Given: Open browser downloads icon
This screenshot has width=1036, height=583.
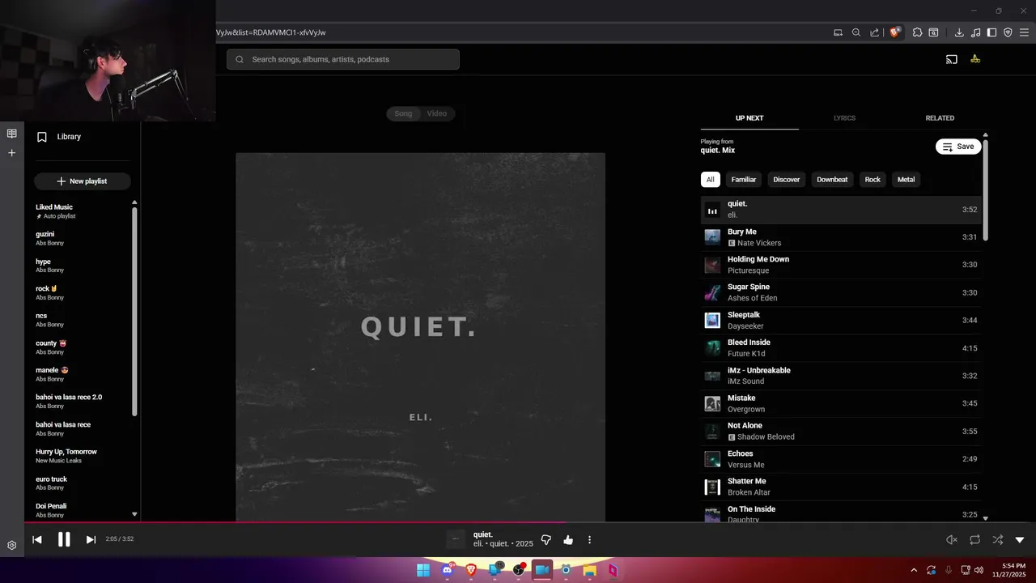Looking at the screenshot, I should tap(959, 32).
